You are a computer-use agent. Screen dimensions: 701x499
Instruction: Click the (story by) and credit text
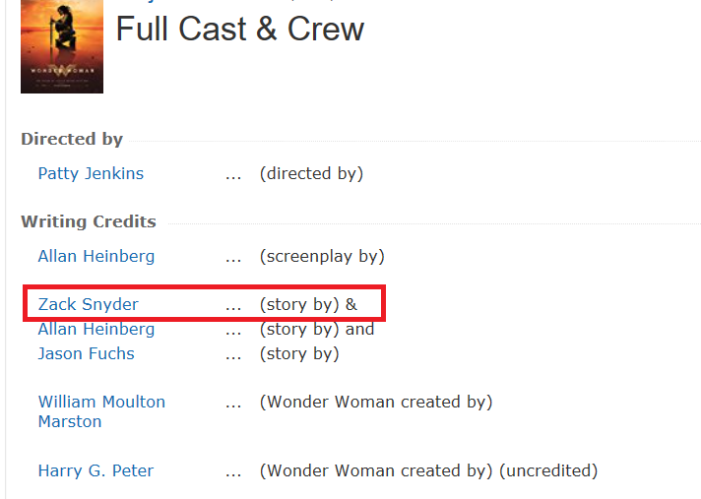pos(317,329)
